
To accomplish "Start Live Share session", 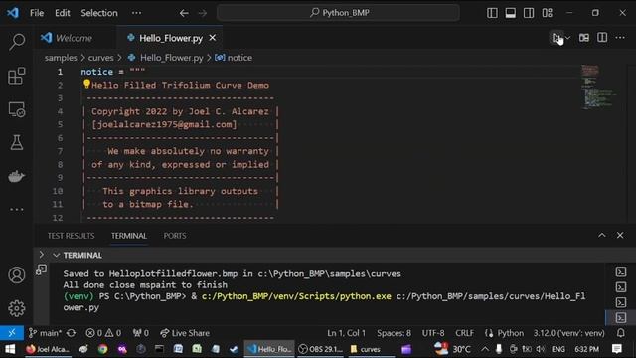I will point(185,333).
